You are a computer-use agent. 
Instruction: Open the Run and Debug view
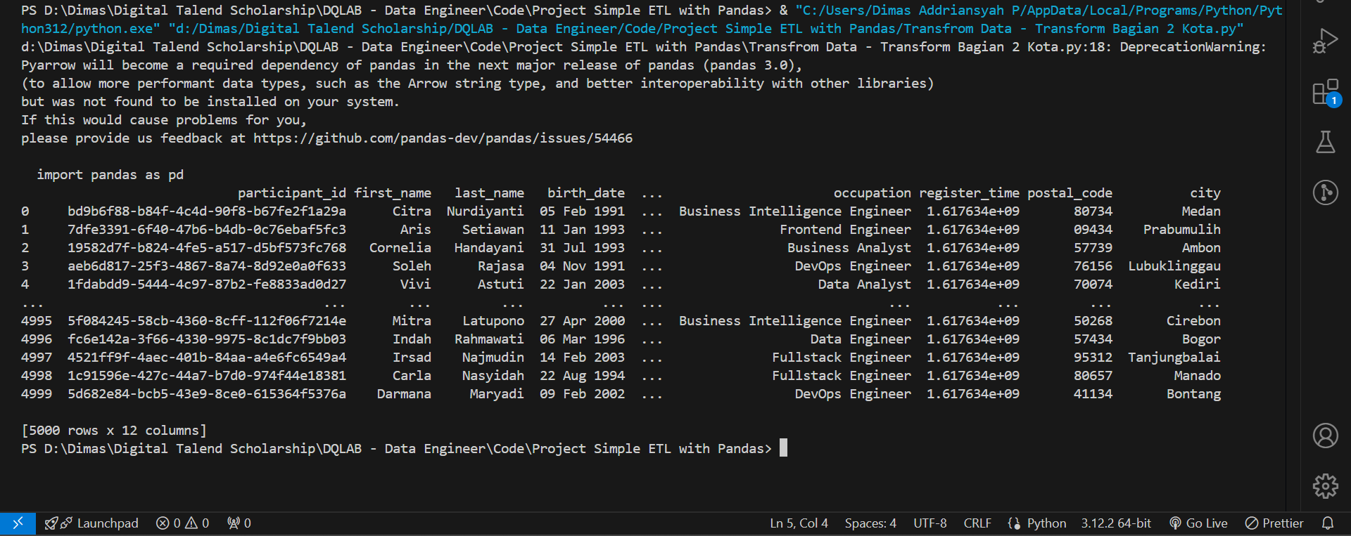tap(1325, 41)
